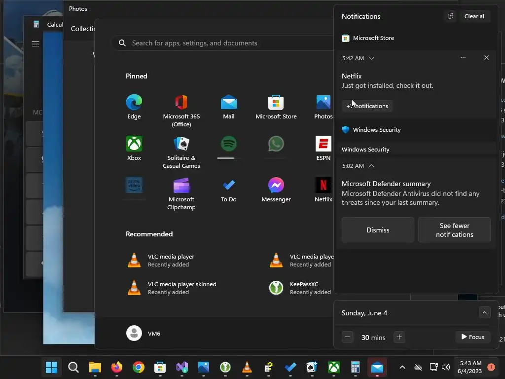
Task: Launch Google Chrome from the taskbar
Action: 139,367
